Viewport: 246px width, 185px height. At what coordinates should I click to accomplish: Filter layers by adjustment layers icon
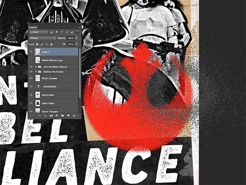(57, 32)
